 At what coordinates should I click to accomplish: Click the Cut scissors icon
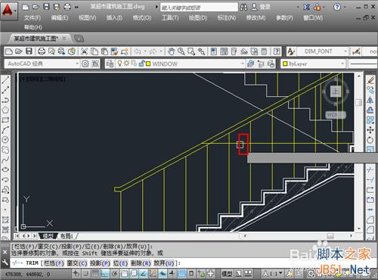tap(84, 51)
